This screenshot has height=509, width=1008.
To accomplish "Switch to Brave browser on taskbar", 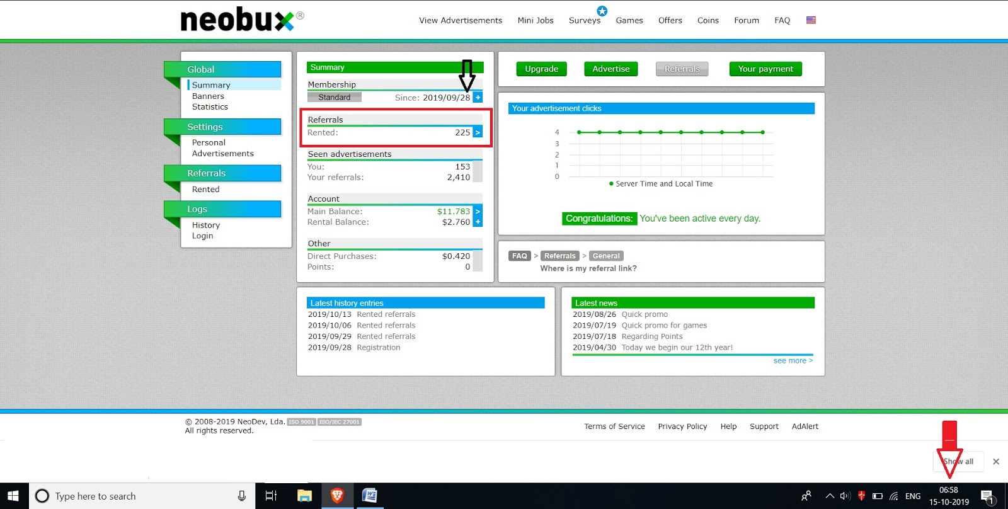I will 337,496.
